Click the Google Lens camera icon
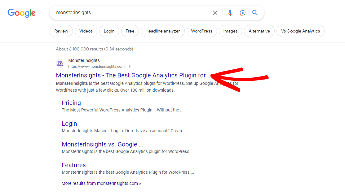345x196 pixels. (242, 13)
